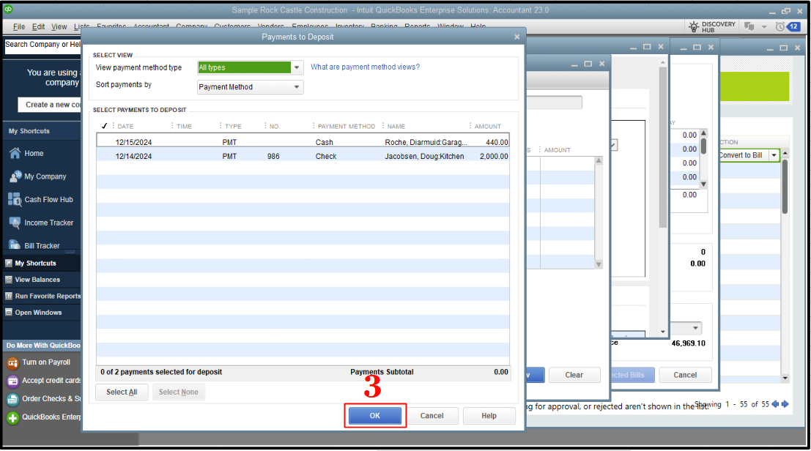Click the Accept credit cards icon
Screen dimensions: 811x451
[x=12, y=381]
